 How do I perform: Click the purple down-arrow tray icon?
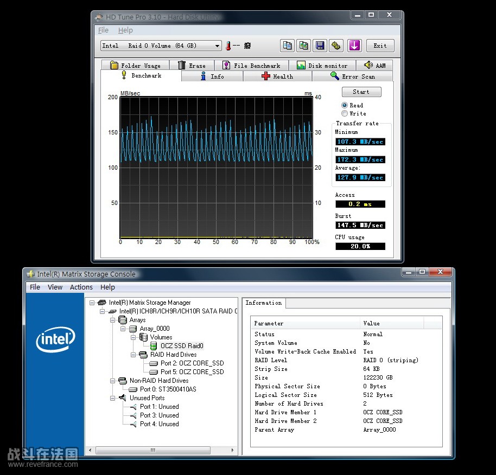[354, 46]
